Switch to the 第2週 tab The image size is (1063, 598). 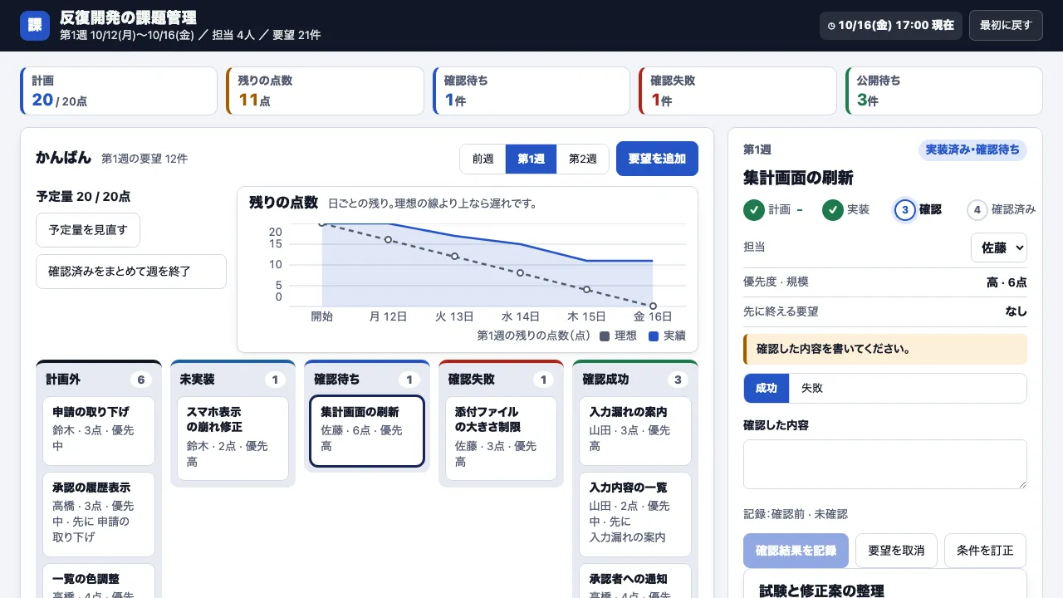[x=582, y=159]
